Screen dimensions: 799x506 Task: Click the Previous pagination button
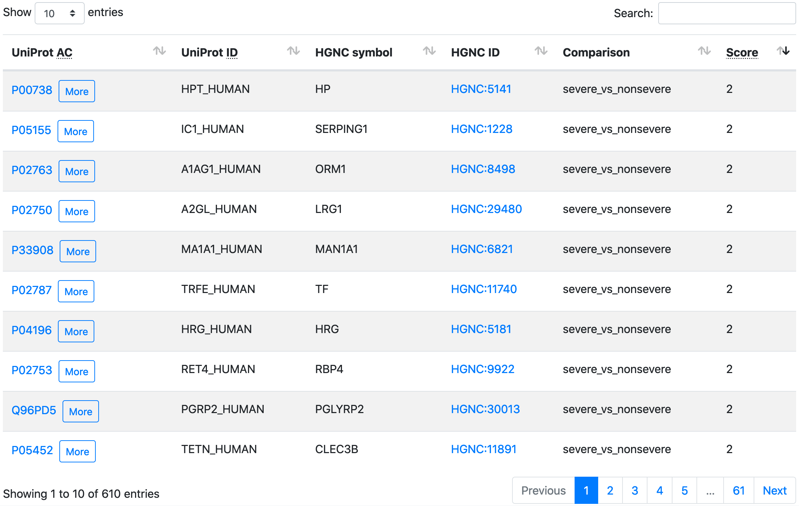click(544, 490)
